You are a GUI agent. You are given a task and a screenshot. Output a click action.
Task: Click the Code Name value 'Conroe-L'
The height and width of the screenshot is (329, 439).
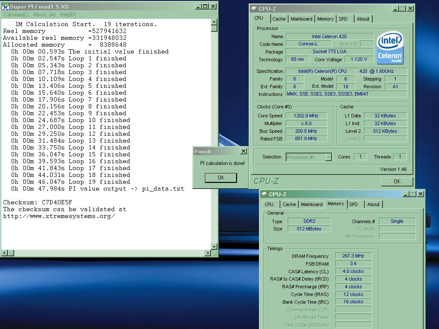[x=308, y=44]
